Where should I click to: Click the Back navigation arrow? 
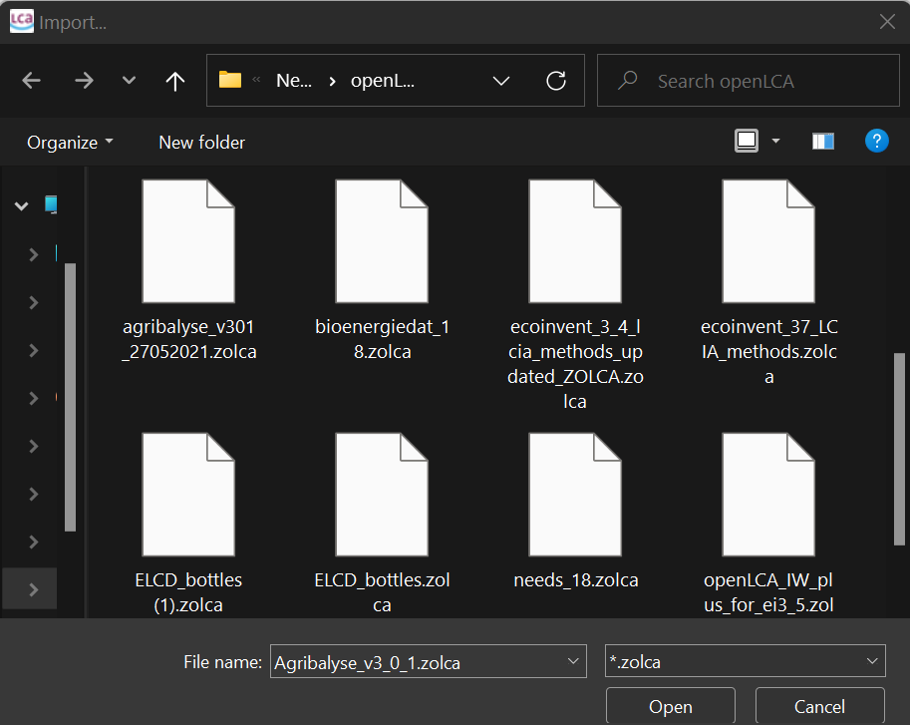tap(31, 81)
